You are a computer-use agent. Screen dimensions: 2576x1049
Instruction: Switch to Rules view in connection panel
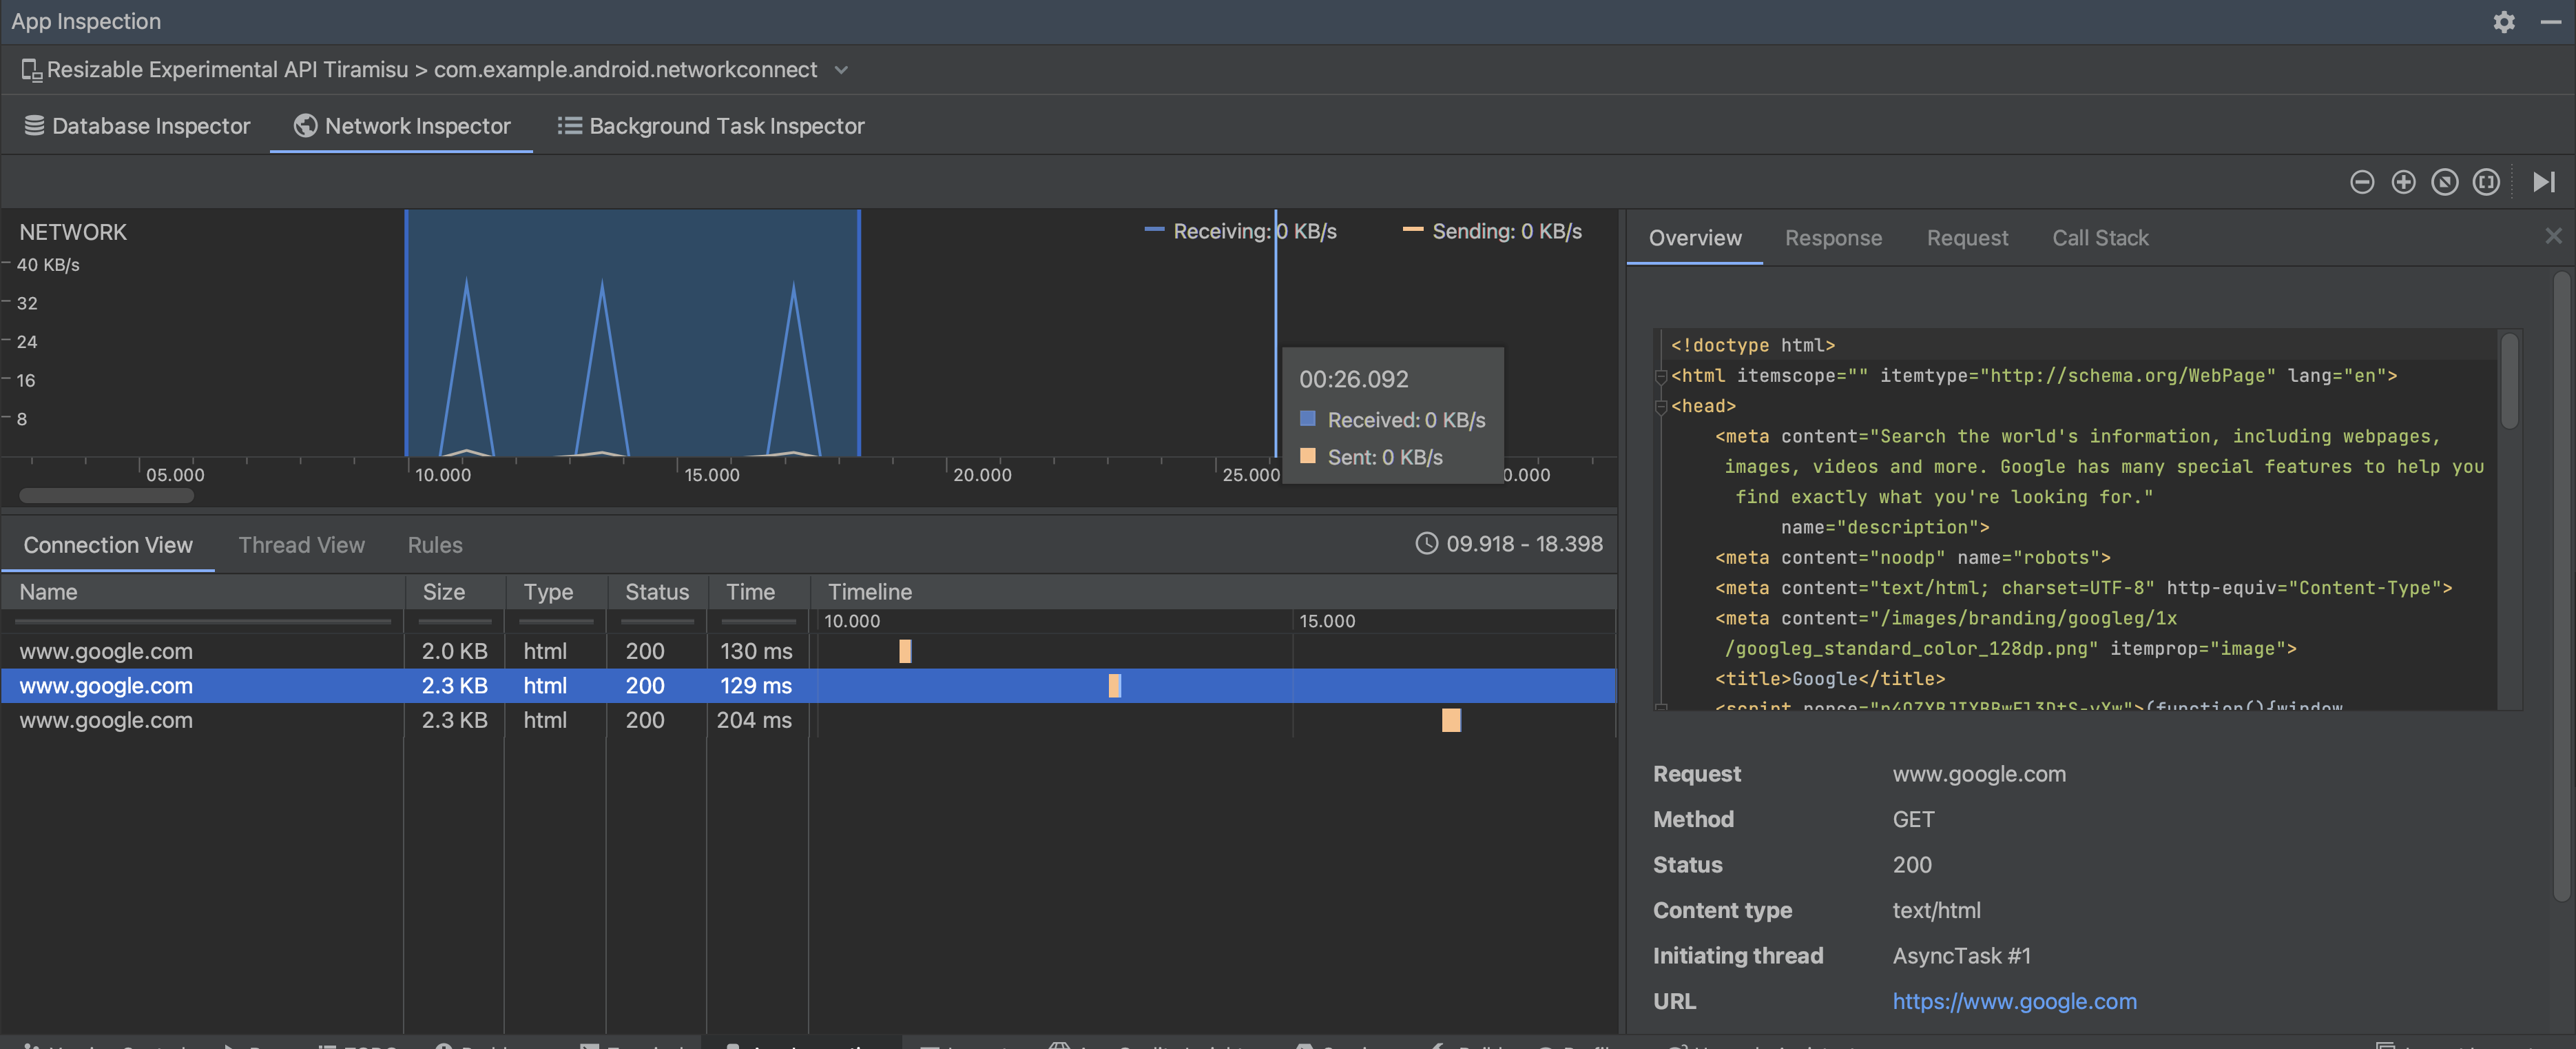[434, 544]
